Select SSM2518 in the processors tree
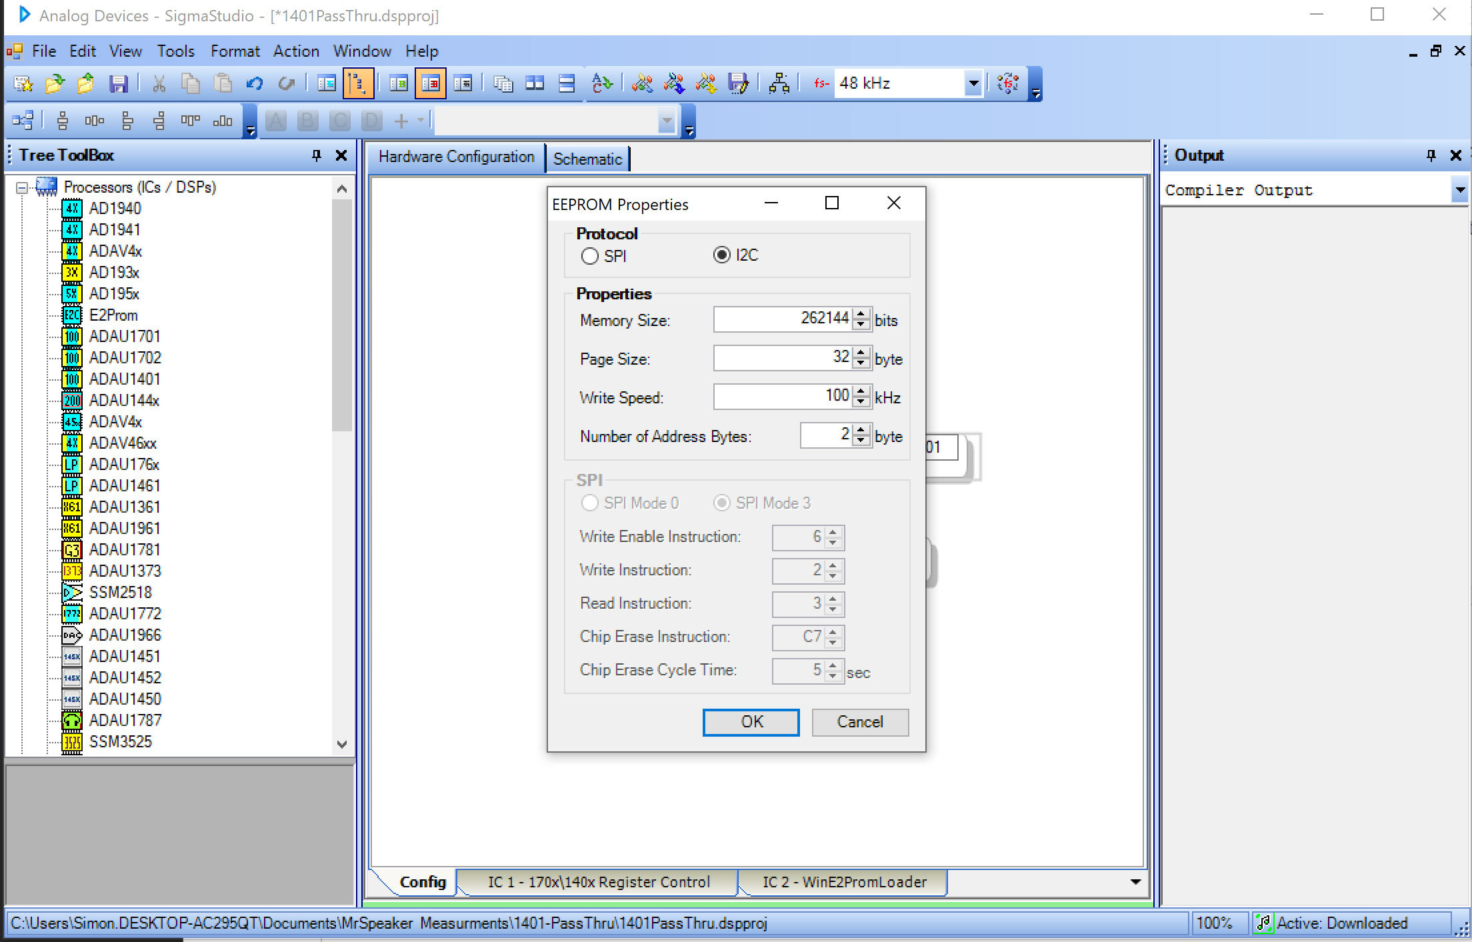 tap(121, 593)
